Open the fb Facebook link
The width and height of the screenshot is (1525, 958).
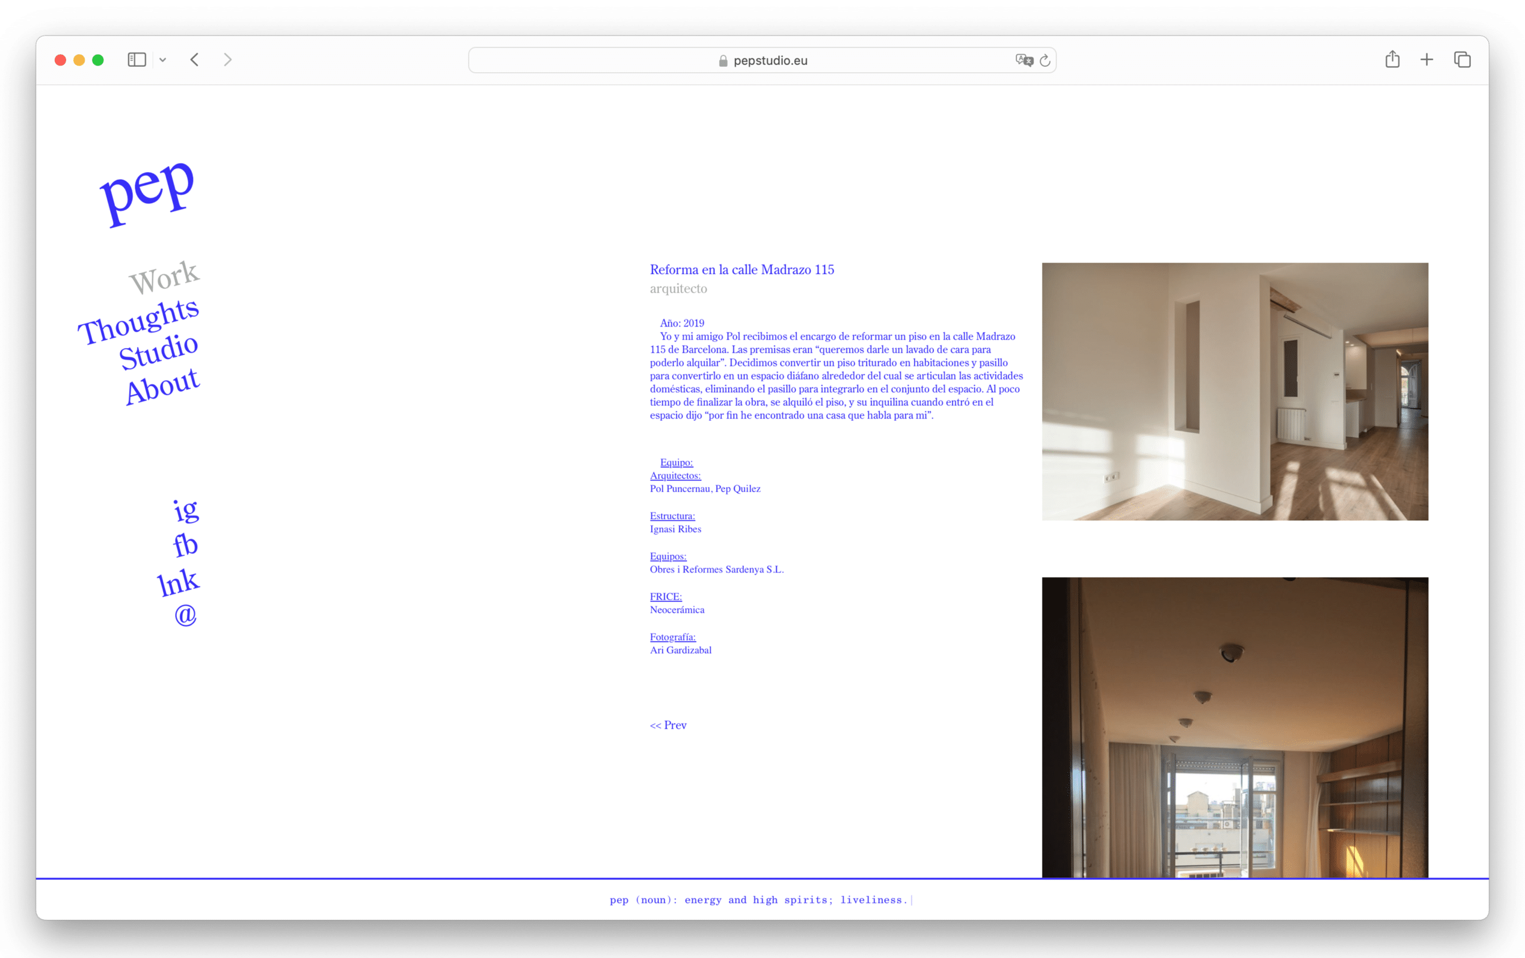[184, 546]
